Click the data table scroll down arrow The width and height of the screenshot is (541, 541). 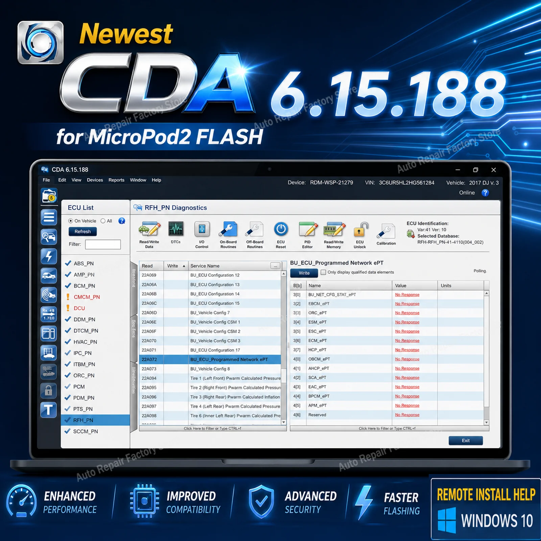click(x=487, y=422)
